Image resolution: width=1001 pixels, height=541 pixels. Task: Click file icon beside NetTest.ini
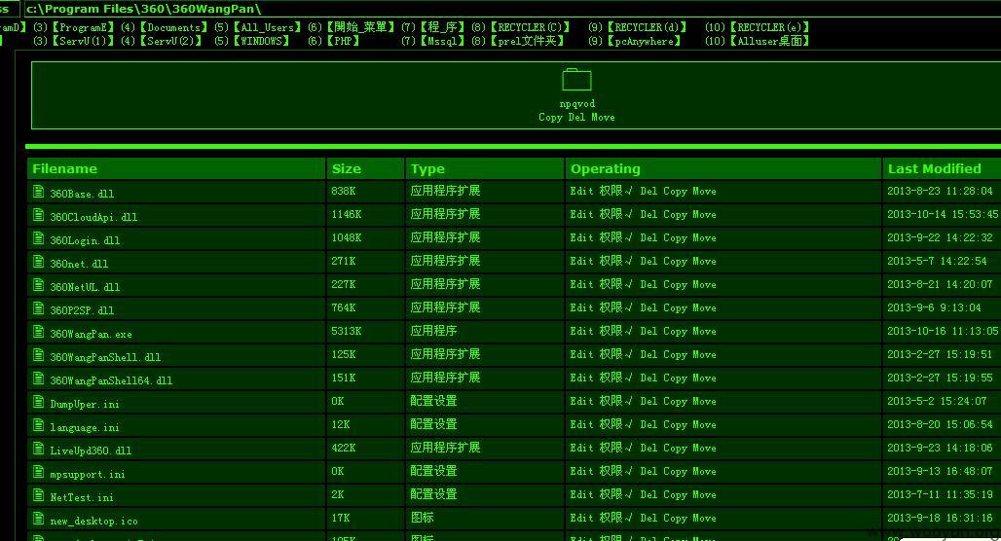pyautogui.click(x=39, y=495)
